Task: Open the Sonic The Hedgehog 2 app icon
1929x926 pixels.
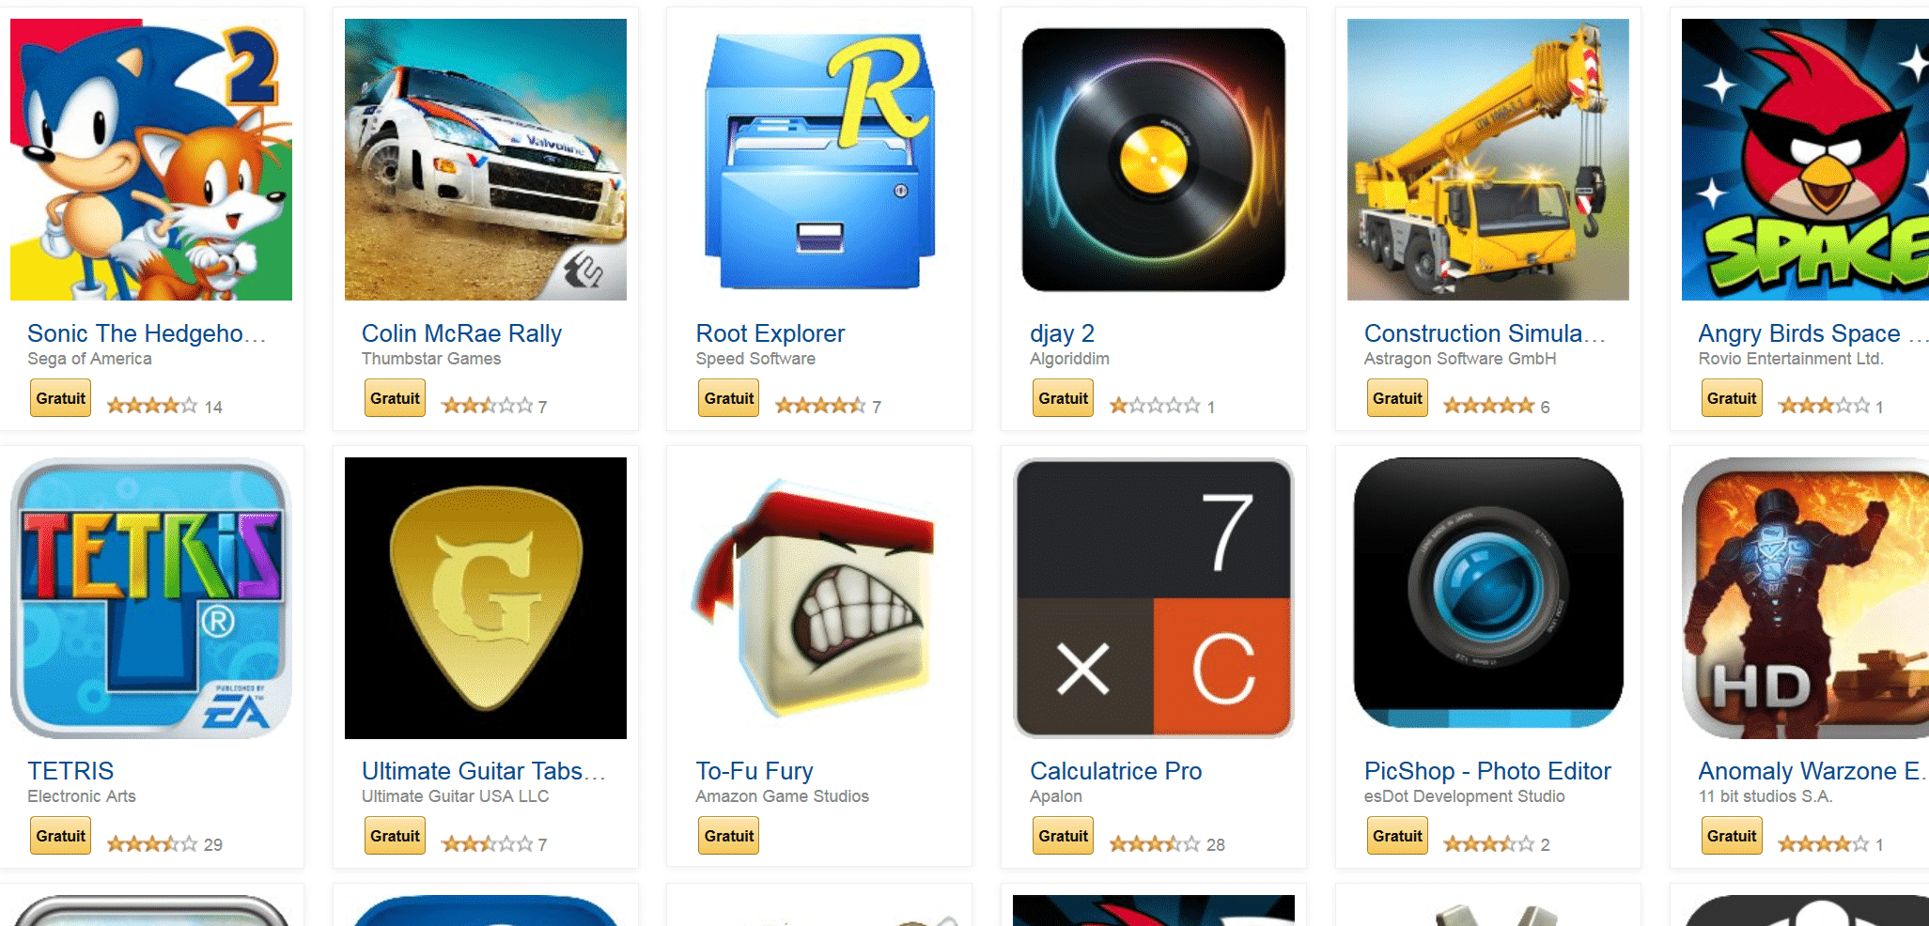Action: click(151, 160)
